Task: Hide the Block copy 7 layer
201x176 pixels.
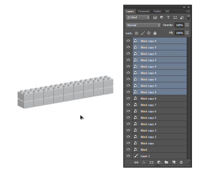Action: (128, 105)
